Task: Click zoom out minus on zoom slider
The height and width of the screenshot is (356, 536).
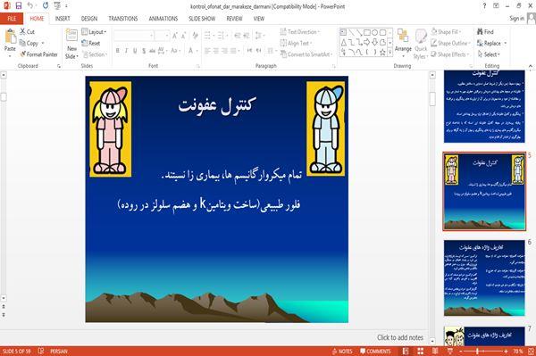Action: (x=460, y=352)
